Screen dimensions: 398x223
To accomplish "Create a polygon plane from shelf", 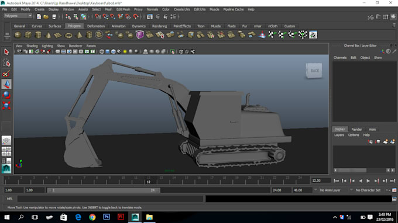I will tap(58, 34).
